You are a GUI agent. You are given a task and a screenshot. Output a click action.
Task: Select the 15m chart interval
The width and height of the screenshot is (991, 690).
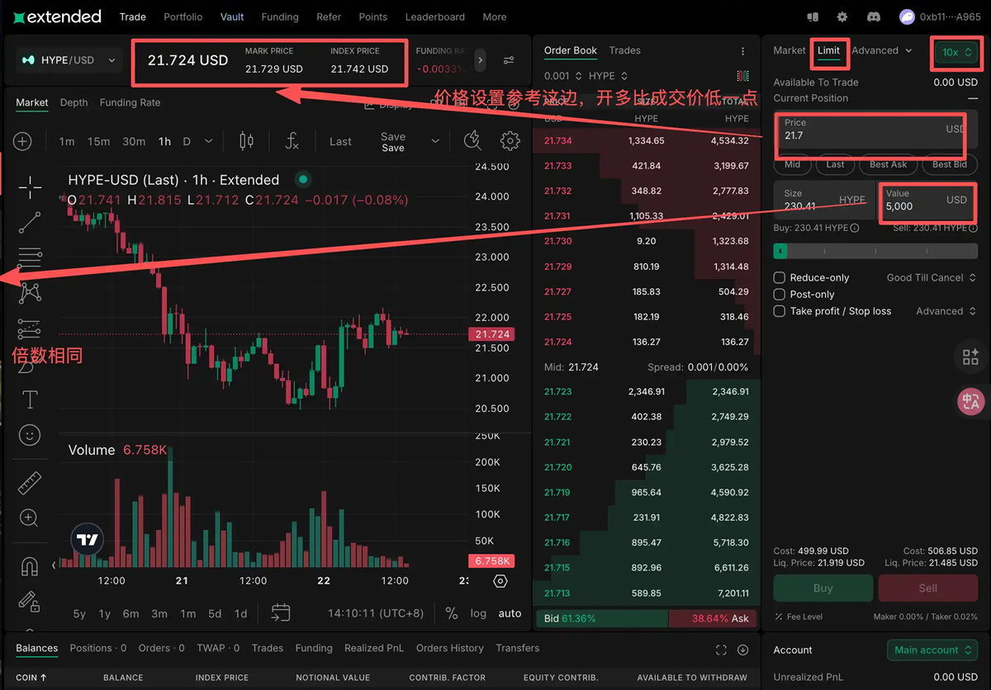coord(98,141)
